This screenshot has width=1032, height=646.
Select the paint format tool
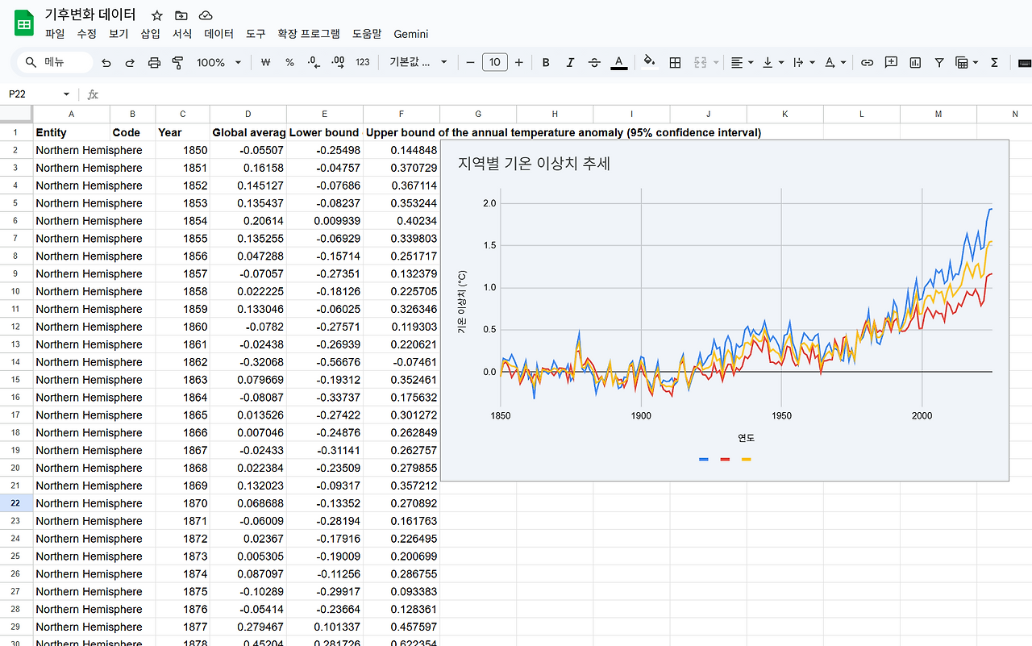pos(178,62)
